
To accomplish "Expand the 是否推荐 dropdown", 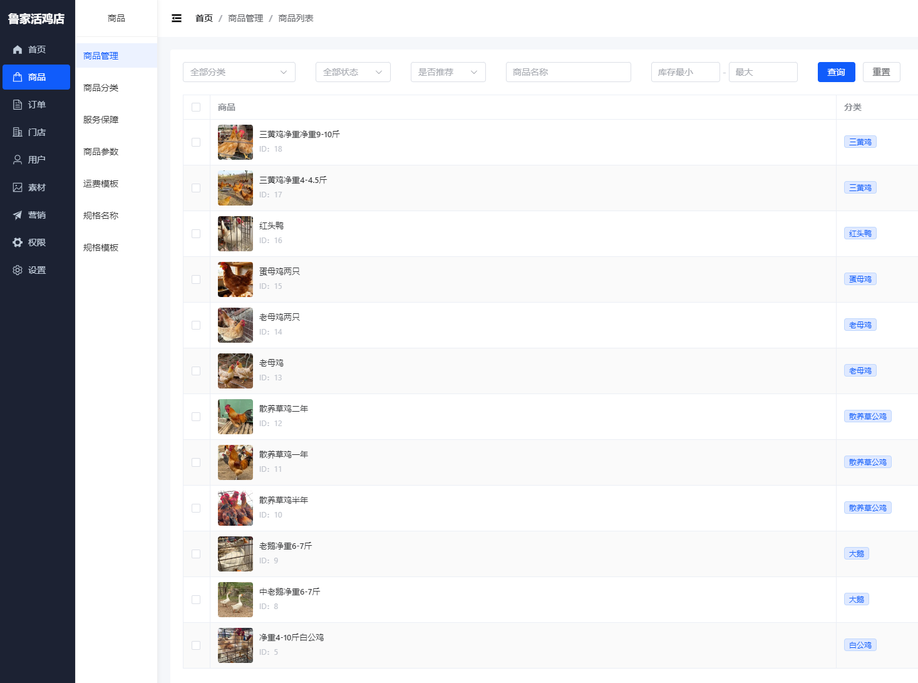I will [x=448, y=72].
